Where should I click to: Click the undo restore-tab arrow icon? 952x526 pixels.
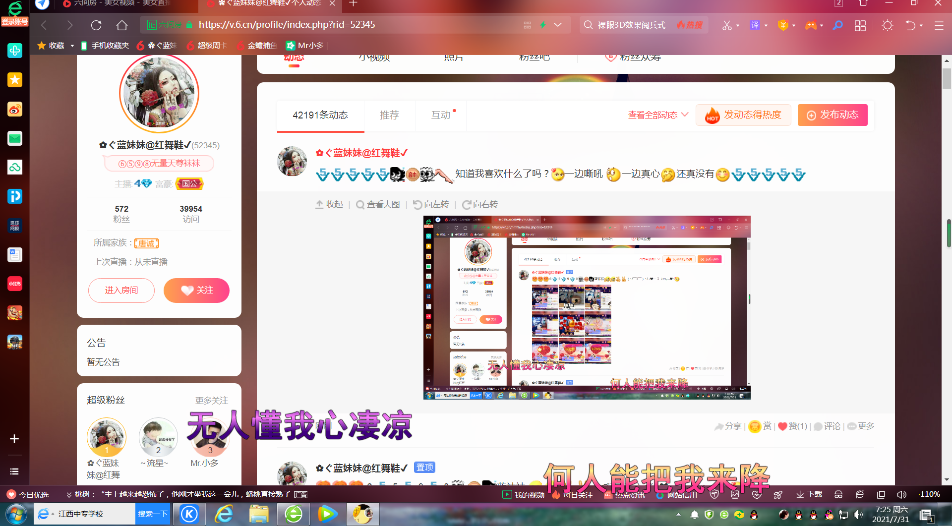(910, 25)
